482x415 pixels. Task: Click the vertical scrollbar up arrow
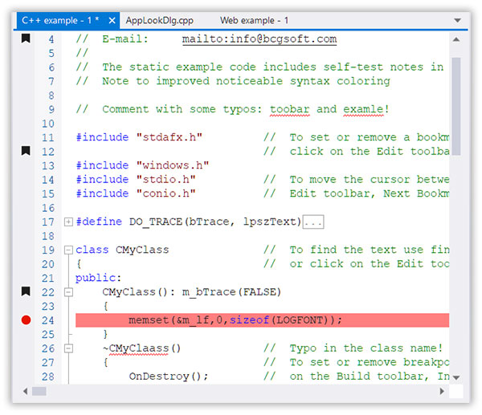456,39
